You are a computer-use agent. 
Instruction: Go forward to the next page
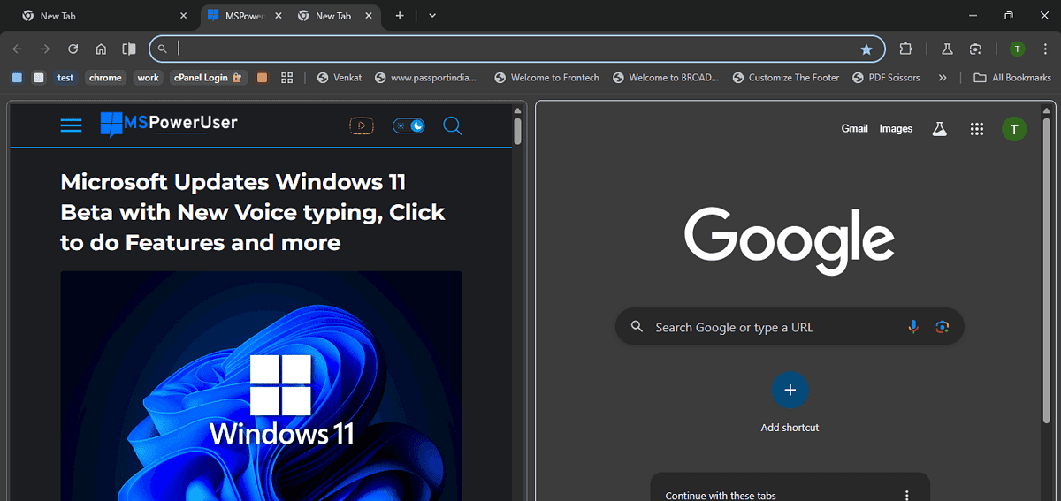point(45,49)
